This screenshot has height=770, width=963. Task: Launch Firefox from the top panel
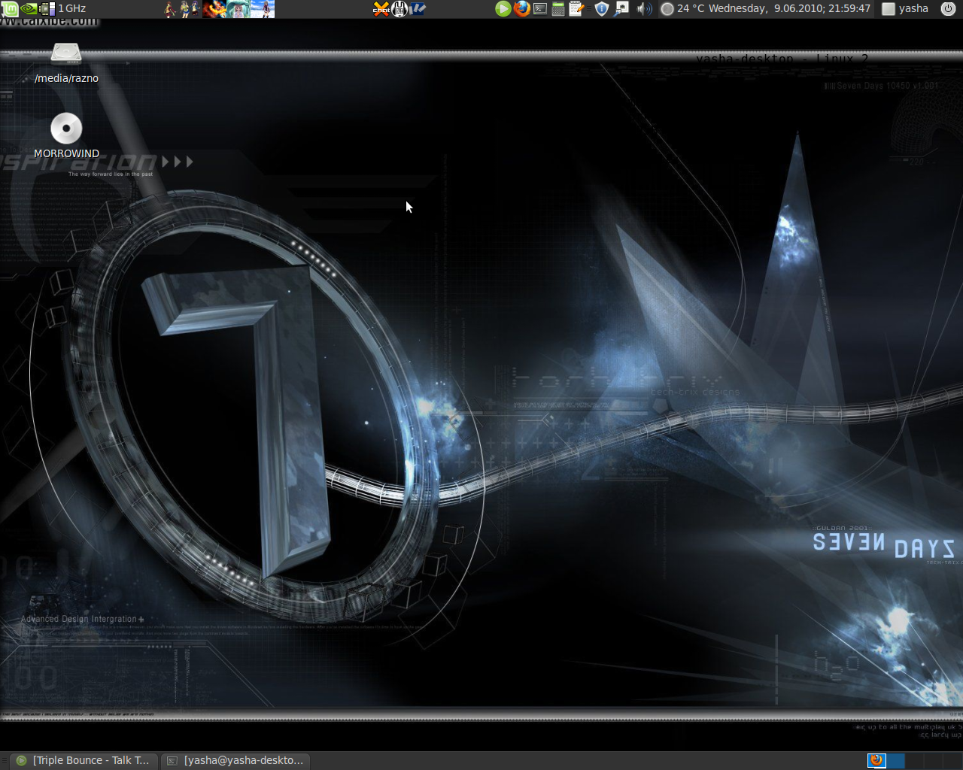(x=521, y=9)
